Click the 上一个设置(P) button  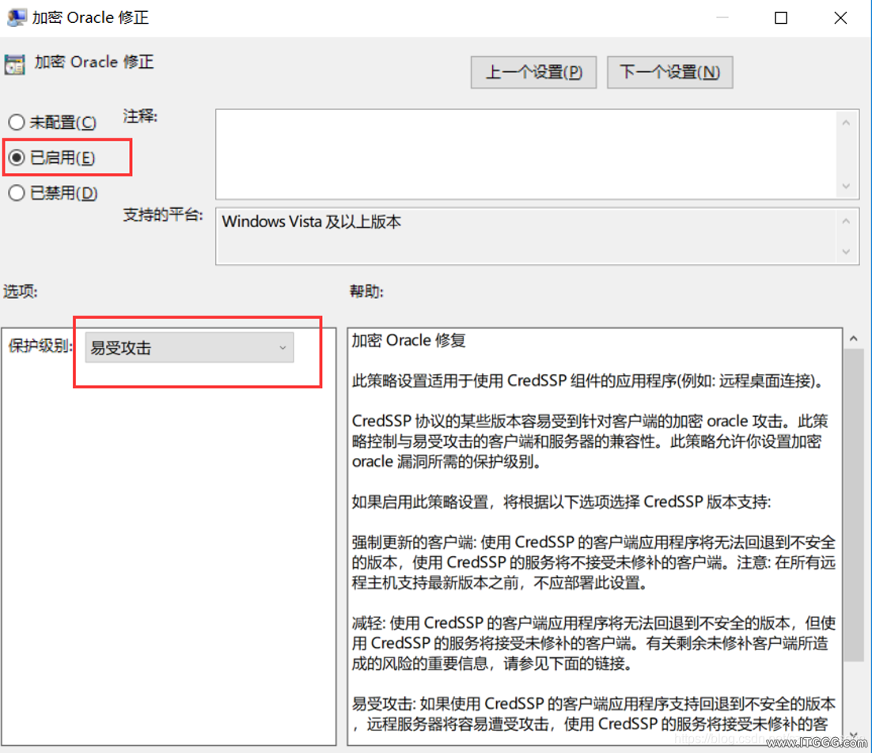[533, 72]
